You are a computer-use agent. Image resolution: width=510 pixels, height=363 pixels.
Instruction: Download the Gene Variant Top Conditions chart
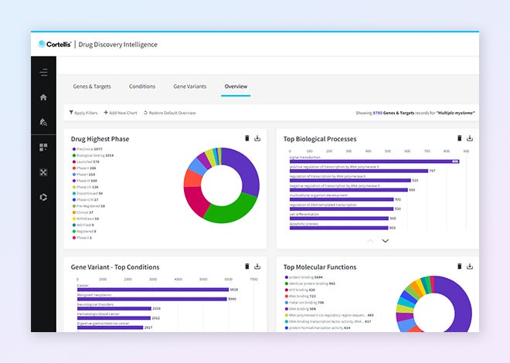pyautogui.click(x=257, y=266)
